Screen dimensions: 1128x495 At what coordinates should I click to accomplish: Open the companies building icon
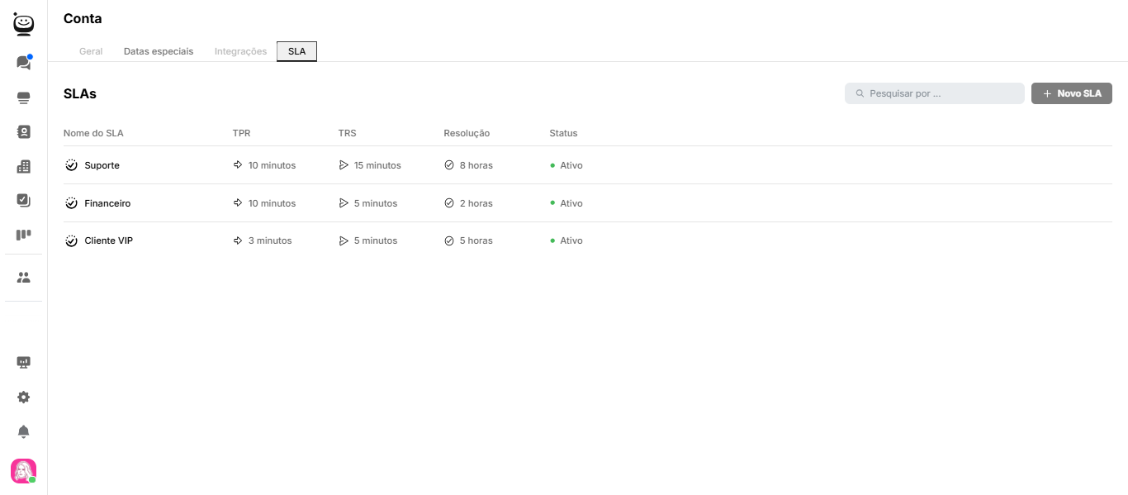23,166
